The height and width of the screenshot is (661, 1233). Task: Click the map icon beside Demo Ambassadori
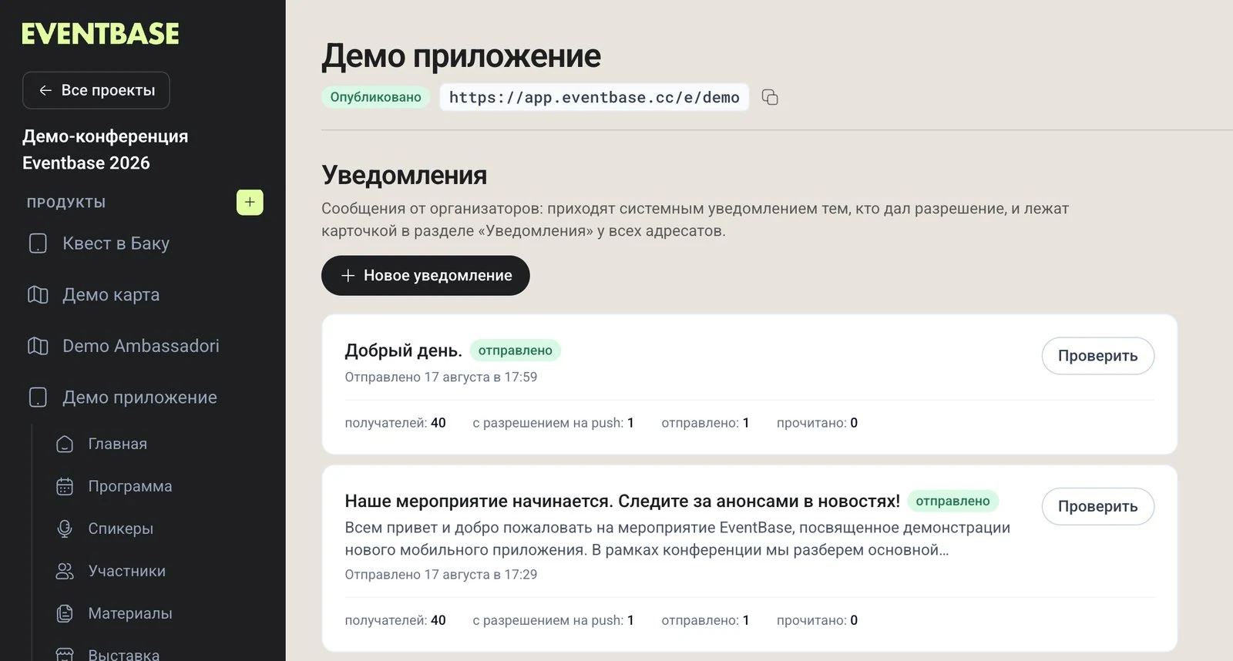(x=38, y=346)
